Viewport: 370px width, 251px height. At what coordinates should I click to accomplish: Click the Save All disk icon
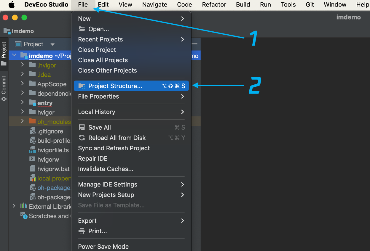pos(82,128)
